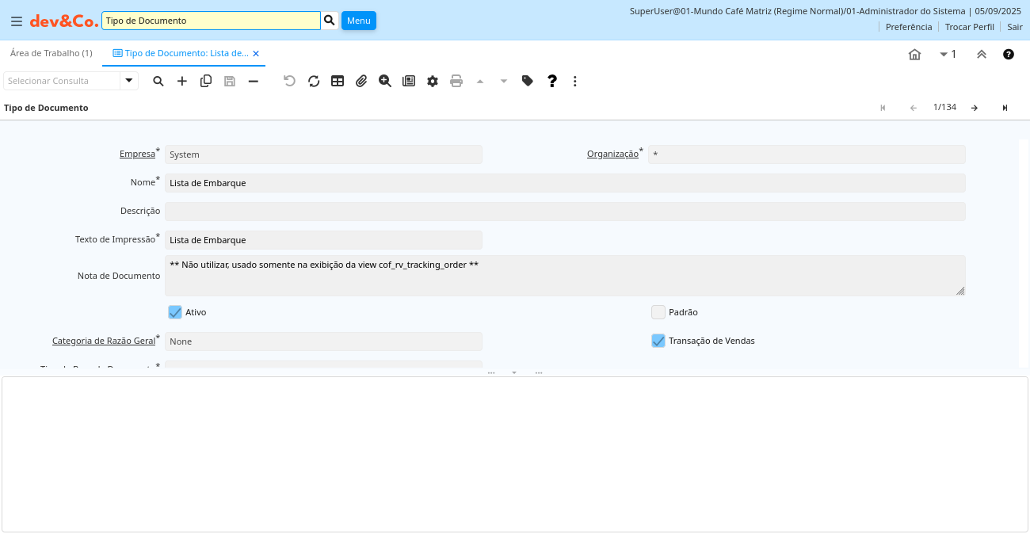Refresh the record with Requery icon
Image resolution: width=1030 pixels, height=534 pixels.
click(x=314, y=81)
